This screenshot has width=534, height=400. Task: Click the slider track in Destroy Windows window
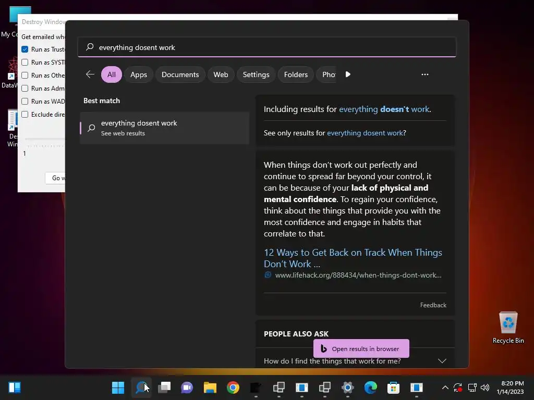45,139
